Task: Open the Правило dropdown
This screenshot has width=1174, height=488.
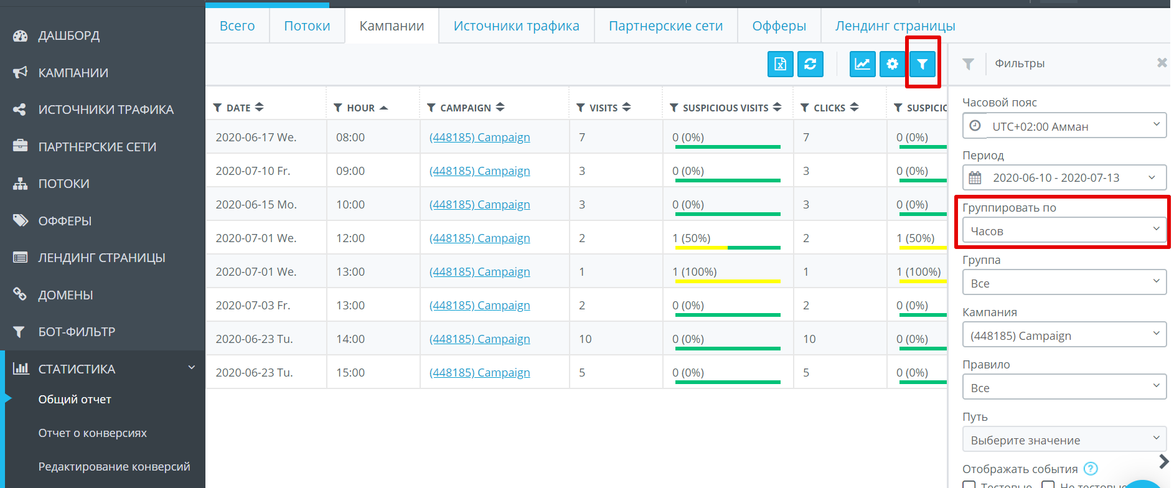Action: point(1064,388)
